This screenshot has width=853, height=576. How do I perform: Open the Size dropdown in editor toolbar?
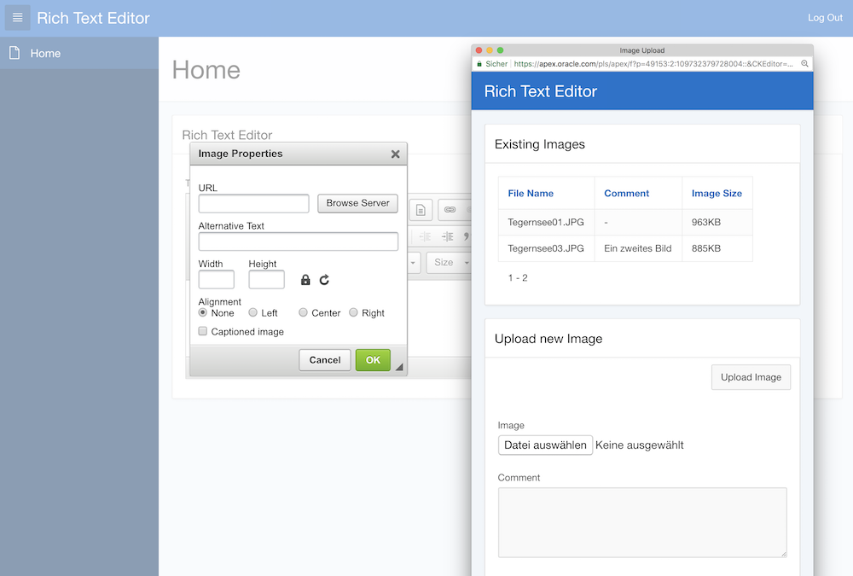click(x=449, y=263)
